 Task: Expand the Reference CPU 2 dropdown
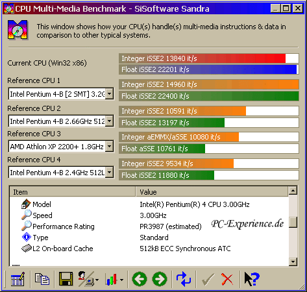click(110, 121)
